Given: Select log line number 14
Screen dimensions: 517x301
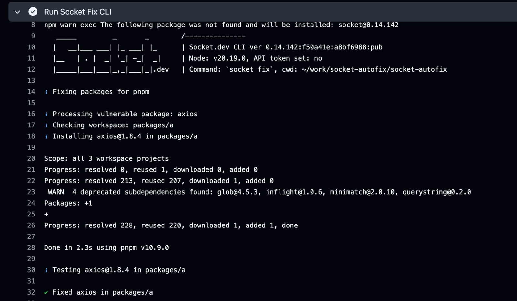Looking at the screenshot, I should click(x=31, y=92).
